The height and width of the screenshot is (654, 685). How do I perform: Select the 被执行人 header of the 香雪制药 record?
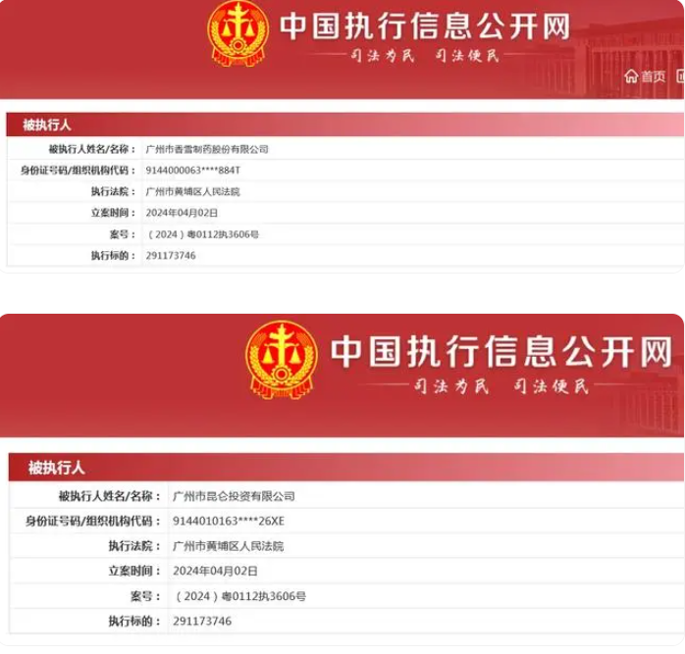(47, 125)
